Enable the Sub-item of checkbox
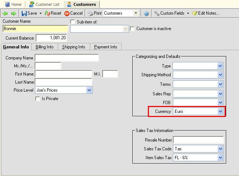The width and height of the screenshot is (239, 176). [73, 22]
